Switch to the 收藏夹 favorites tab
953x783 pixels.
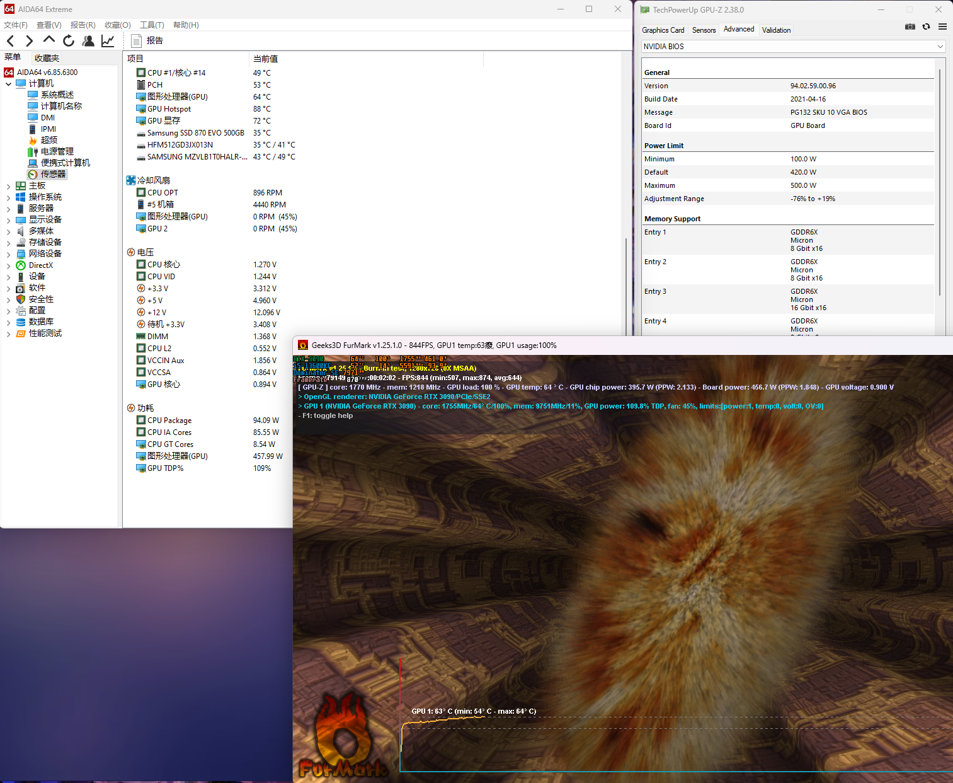47,58
